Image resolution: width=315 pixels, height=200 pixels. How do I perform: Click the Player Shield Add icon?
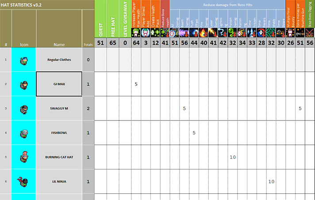coord(146,33)
